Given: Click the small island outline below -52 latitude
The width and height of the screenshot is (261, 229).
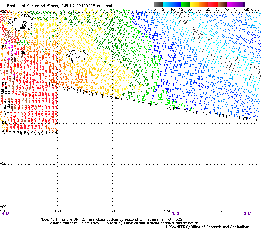Looking at the screenshot, I should (78, 57).
